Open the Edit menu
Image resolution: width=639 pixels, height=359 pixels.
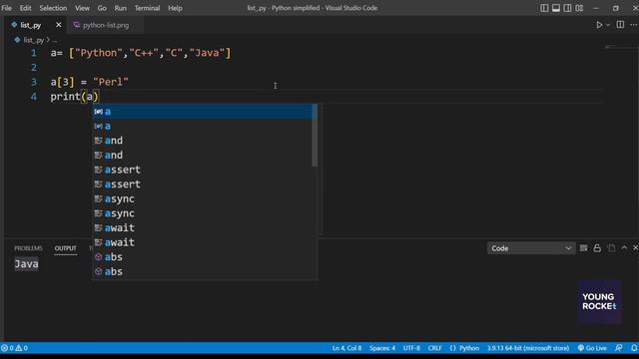click(x=25, y=8)
